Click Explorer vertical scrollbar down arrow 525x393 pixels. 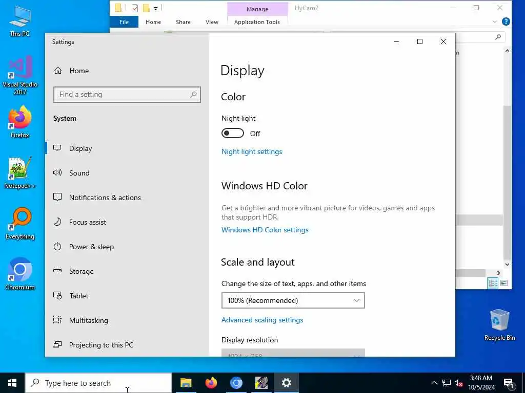(x=507, y=264)
